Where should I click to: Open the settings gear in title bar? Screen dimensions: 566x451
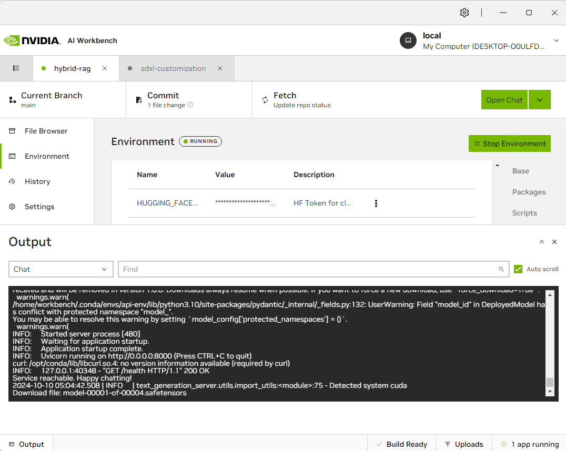pyautogui.click(x=464, y=13)
